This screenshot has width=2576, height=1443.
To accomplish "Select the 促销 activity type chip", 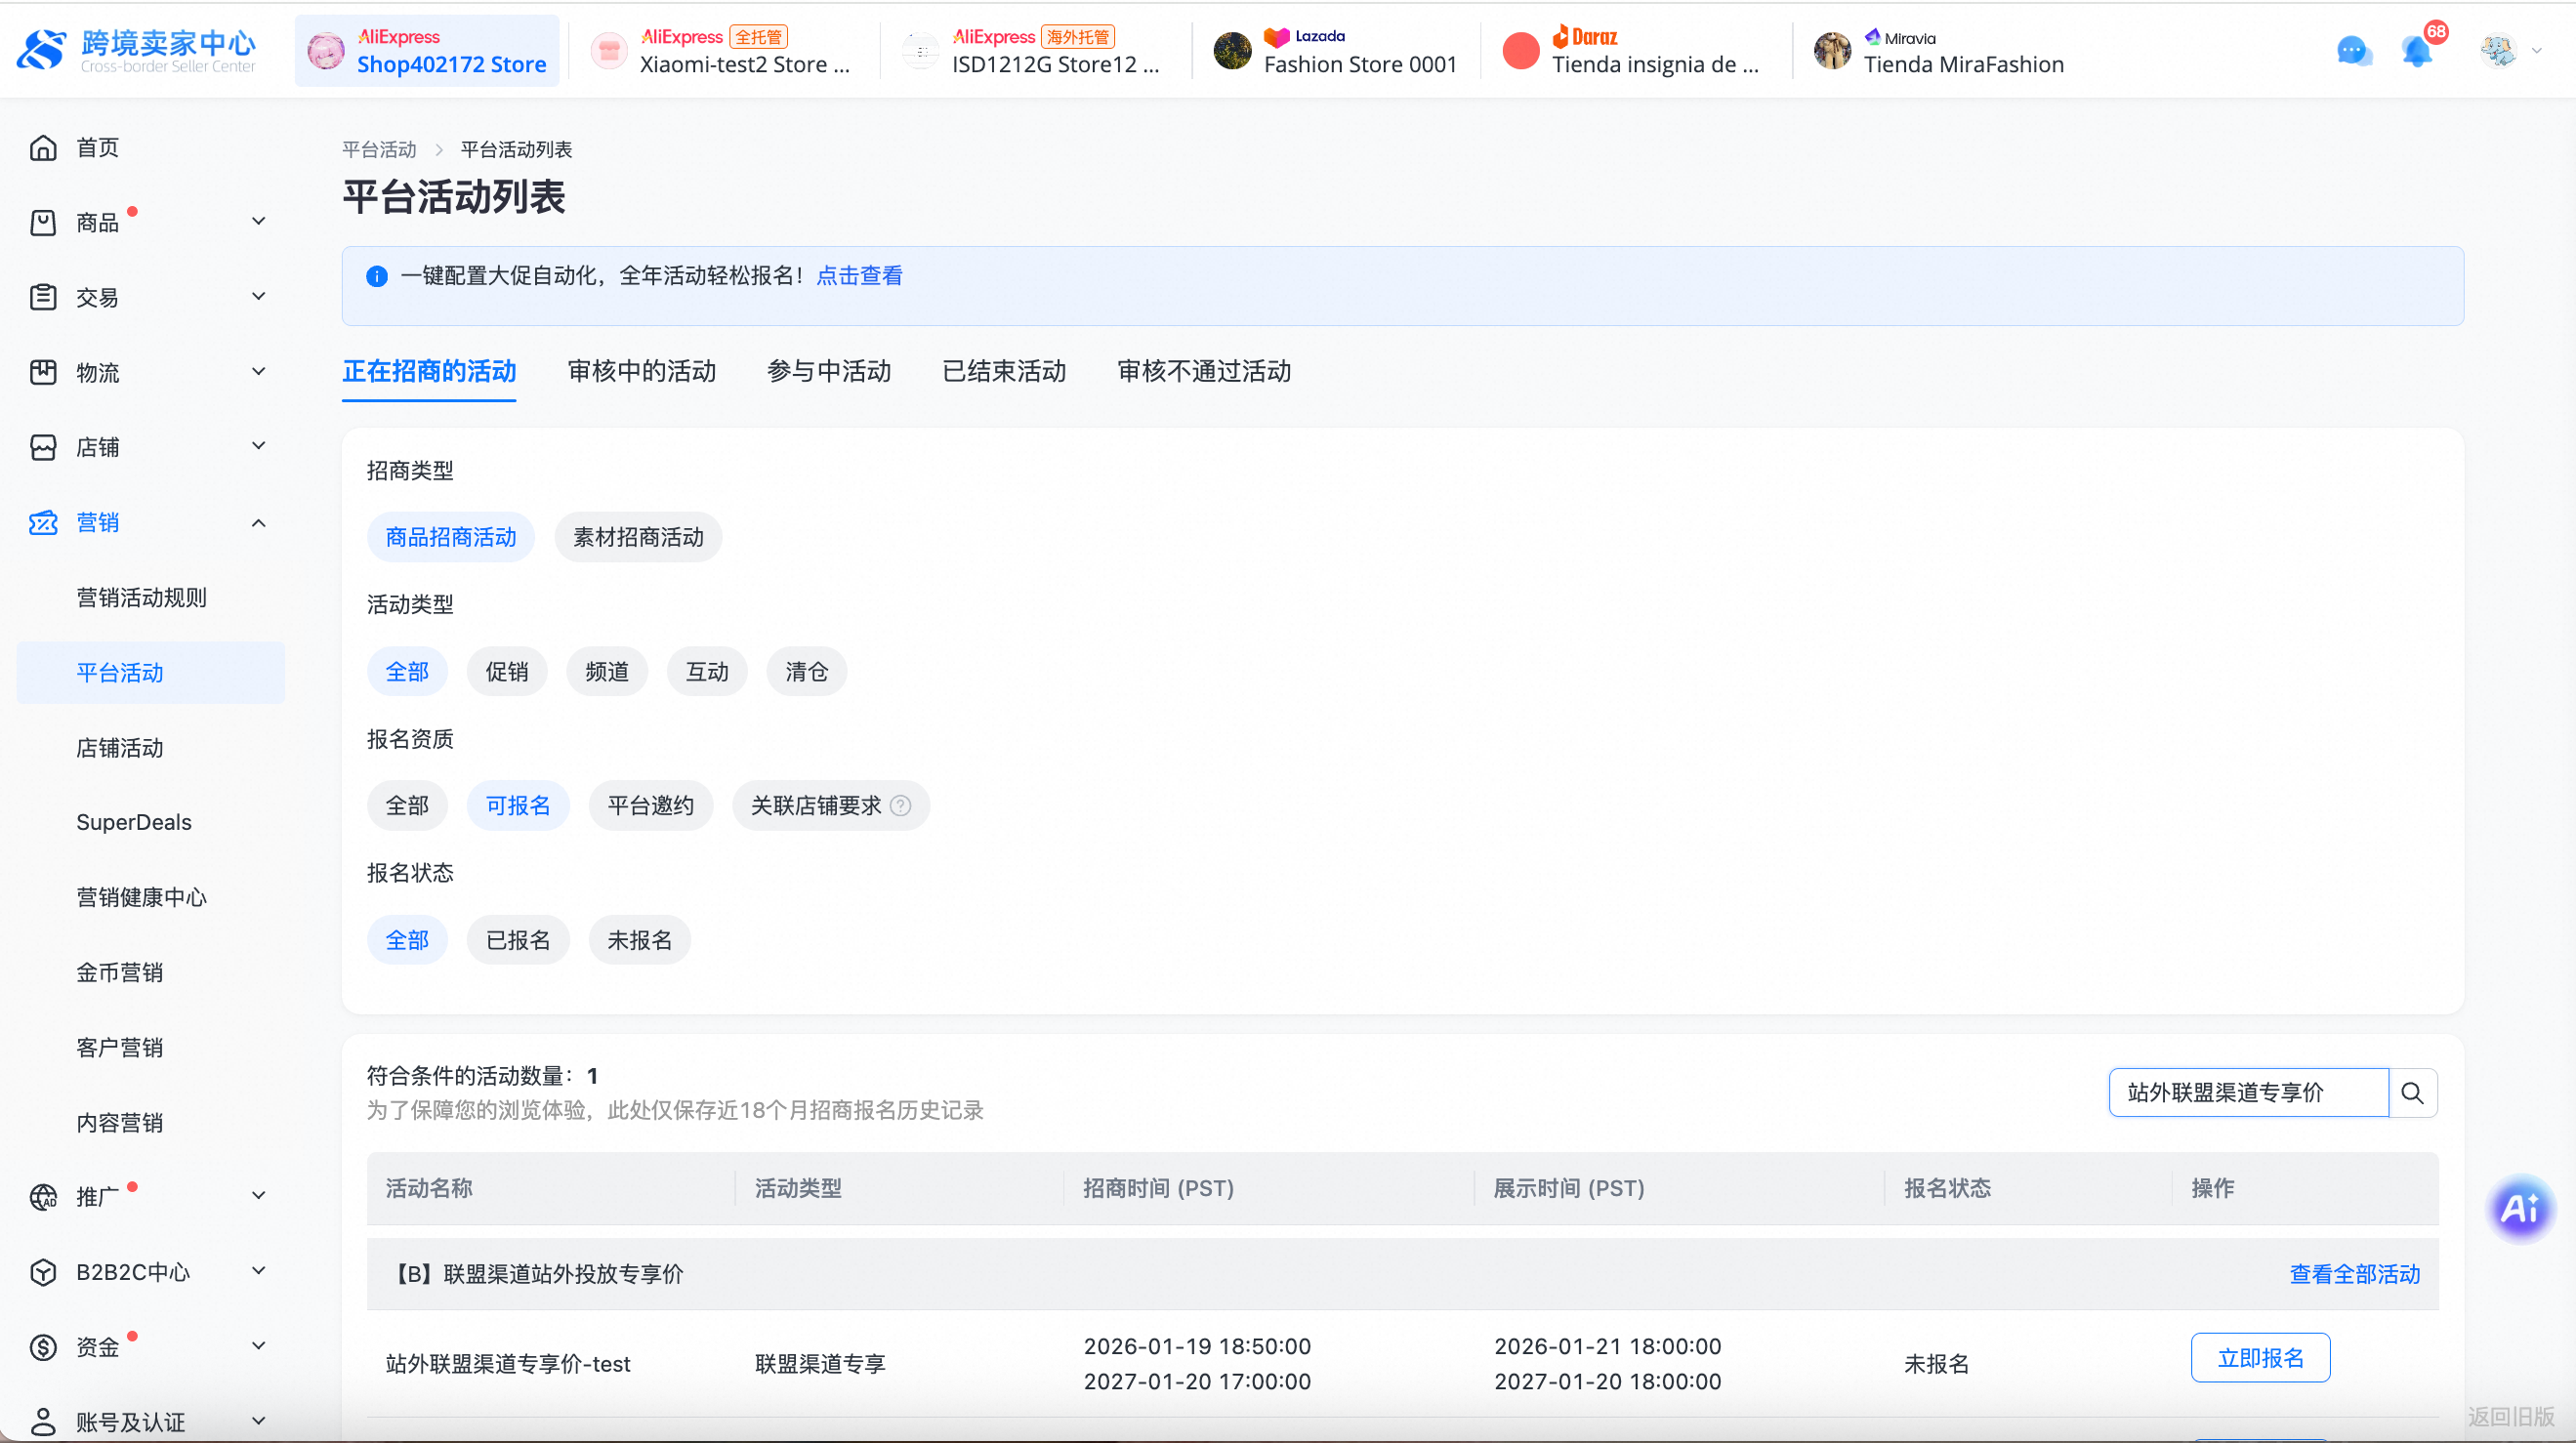I will click(x=506, y=672).
